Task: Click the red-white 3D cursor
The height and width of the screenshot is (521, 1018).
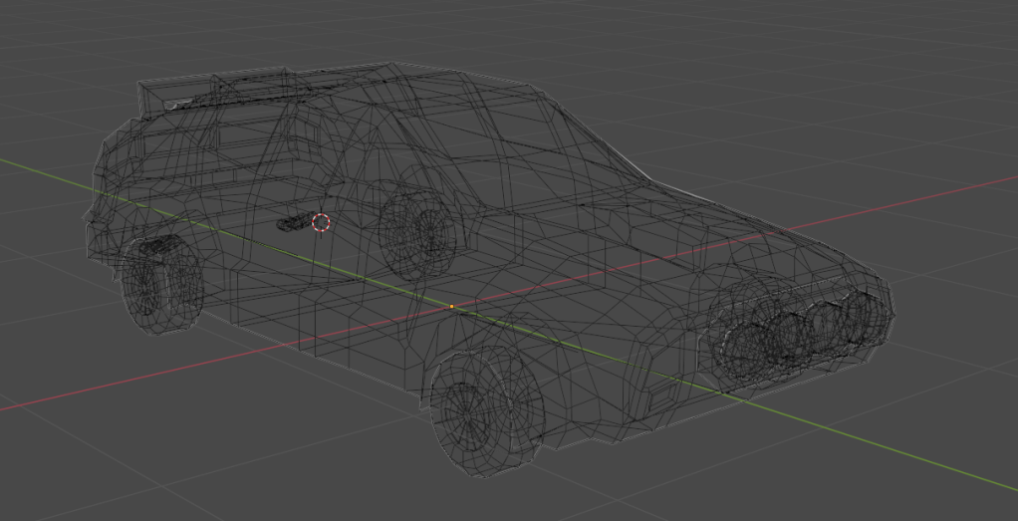Action: tap(321, 222)
